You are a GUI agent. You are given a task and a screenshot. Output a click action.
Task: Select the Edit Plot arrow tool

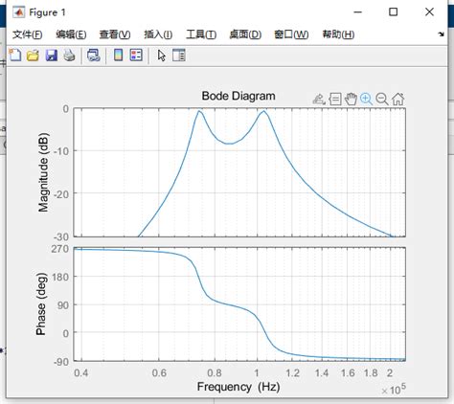pyautogui.click(x=162, y=56)
